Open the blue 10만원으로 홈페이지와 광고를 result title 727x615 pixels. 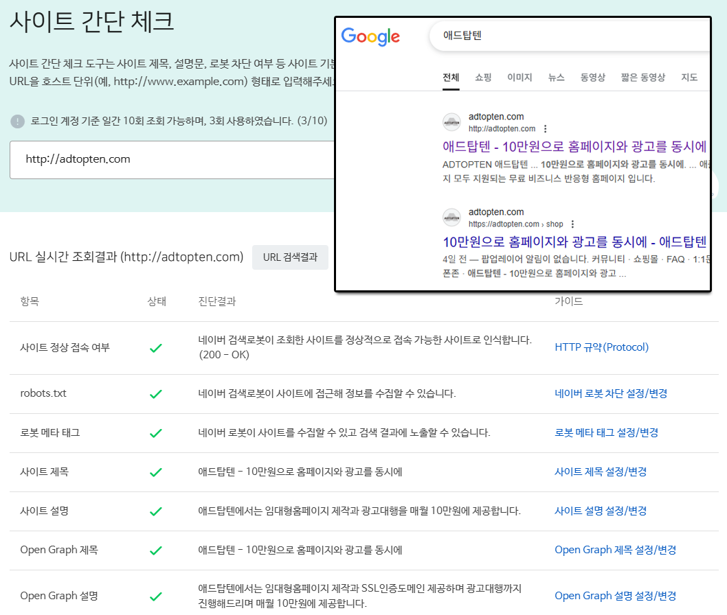[574, 242]
